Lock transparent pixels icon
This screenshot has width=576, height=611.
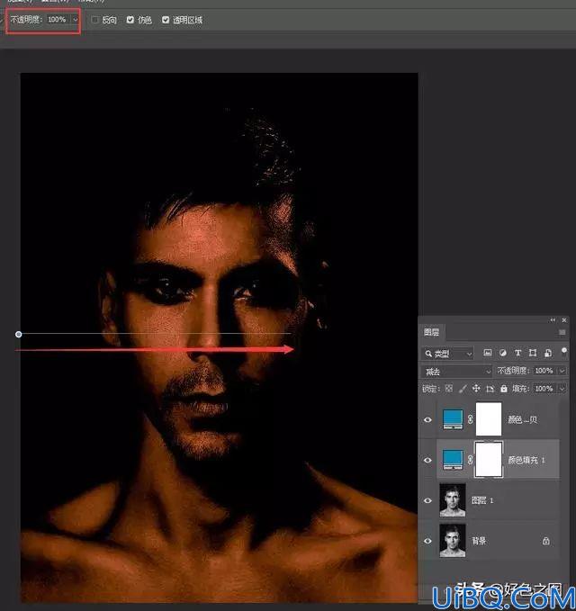pyautogui.click(x=449, y=389)
